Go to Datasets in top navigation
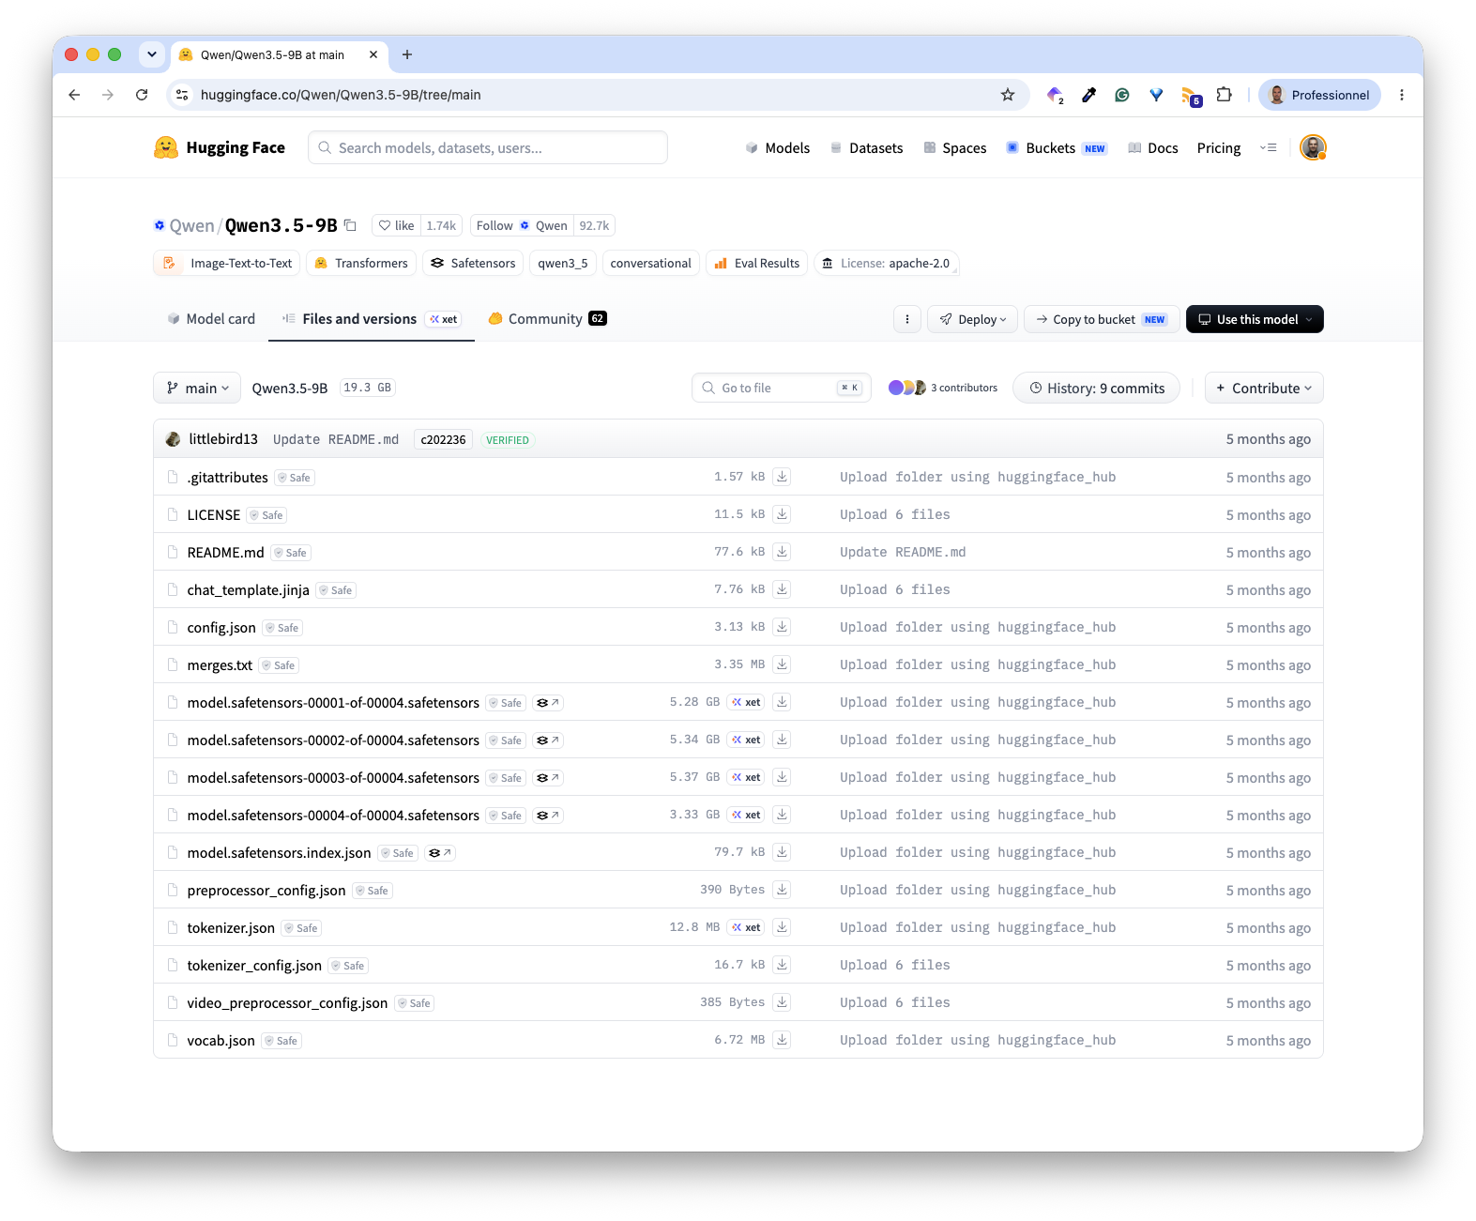Screen dimensions: 1476x1221 (x=866, y=148)
